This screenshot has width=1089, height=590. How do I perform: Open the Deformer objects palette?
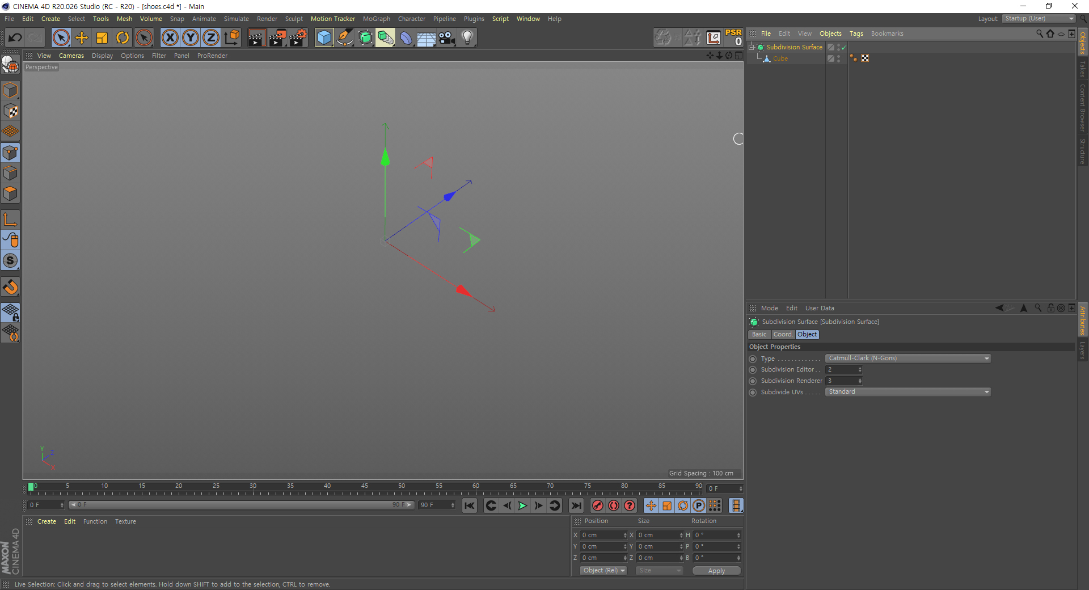[406, 38]
